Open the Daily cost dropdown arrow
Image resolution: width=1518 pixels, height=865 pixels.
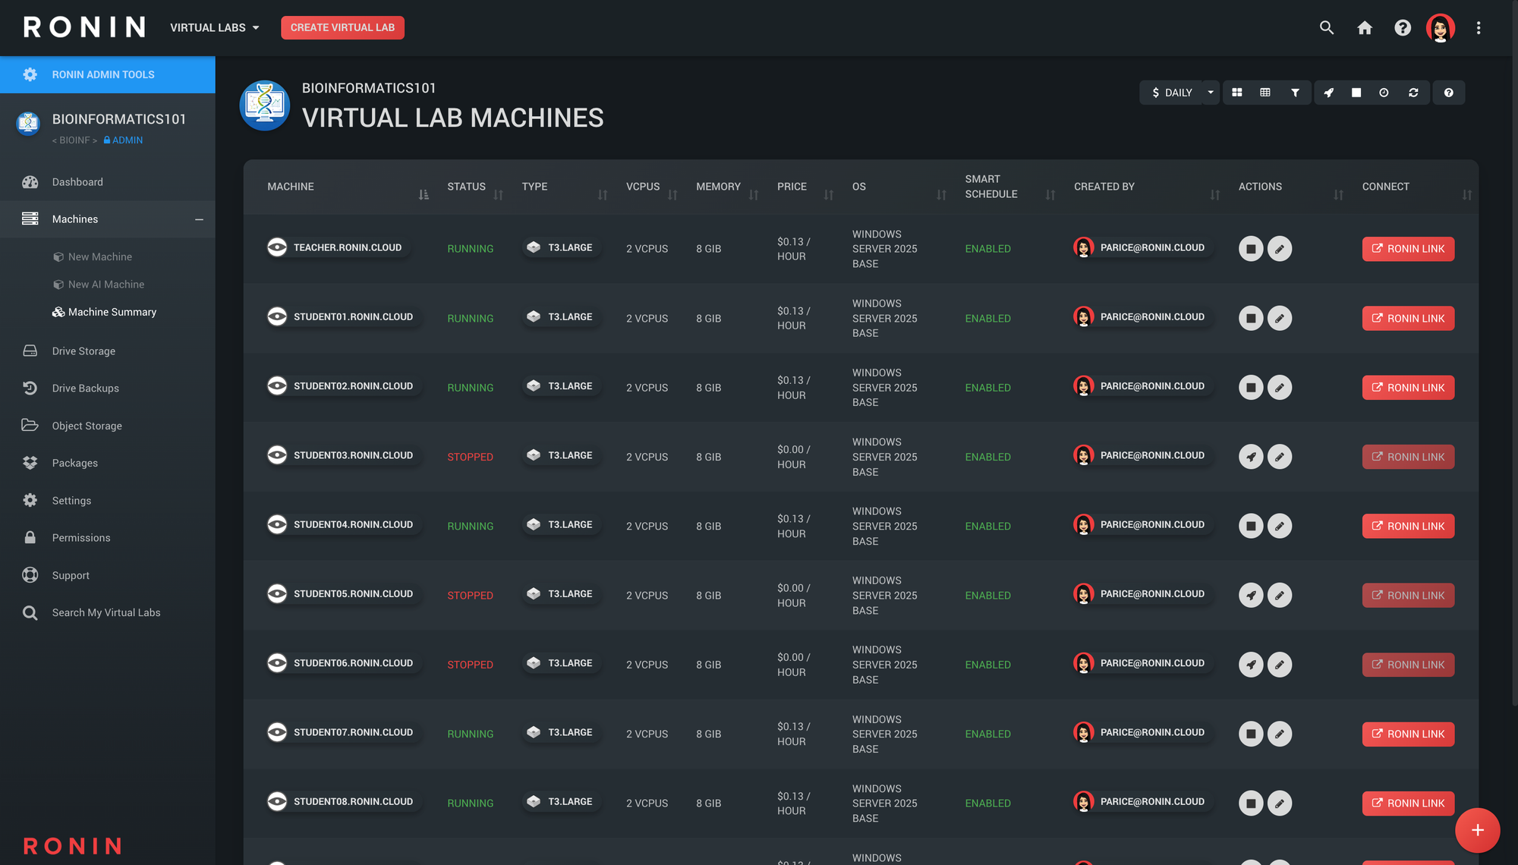point(1211,93)
